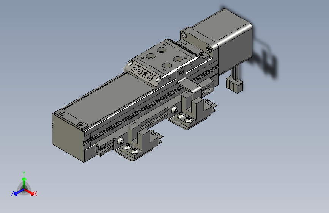Viewport: 329px width, 213px height.
Task: Select the white motor cable connector plug
Action: [235, 85]
